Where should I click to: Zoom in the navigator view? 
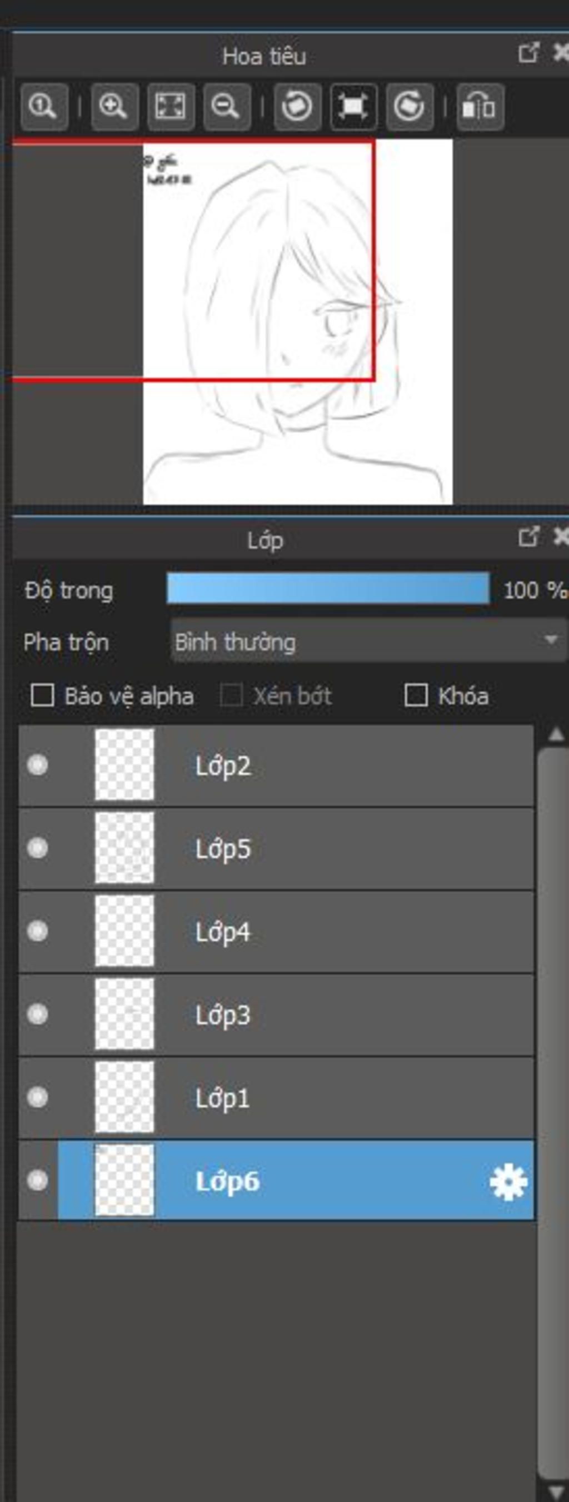point(114,107)
